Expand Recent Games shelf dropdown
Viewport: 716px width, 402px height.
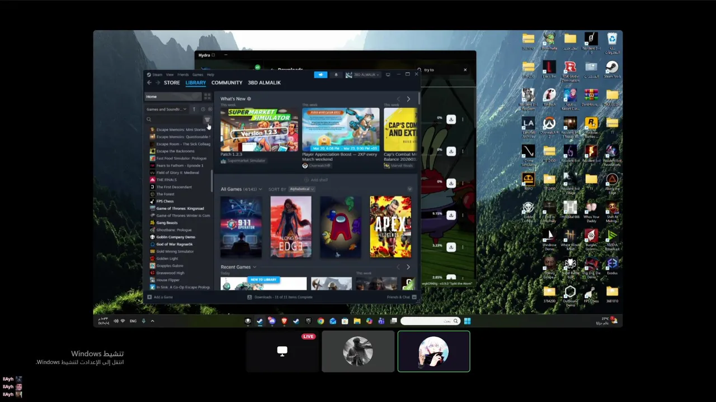(x=238, y=267)
